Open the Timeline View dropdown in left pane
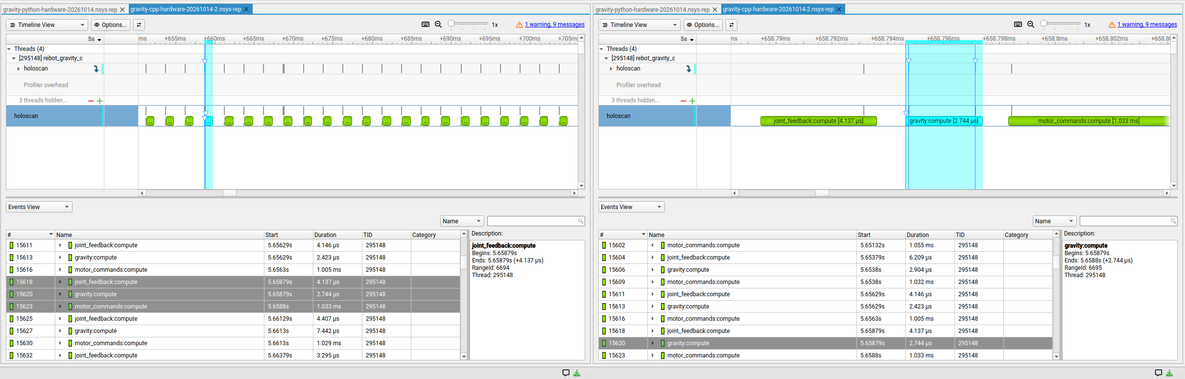The image size is (1185, 379). click(x=47, y=25)
